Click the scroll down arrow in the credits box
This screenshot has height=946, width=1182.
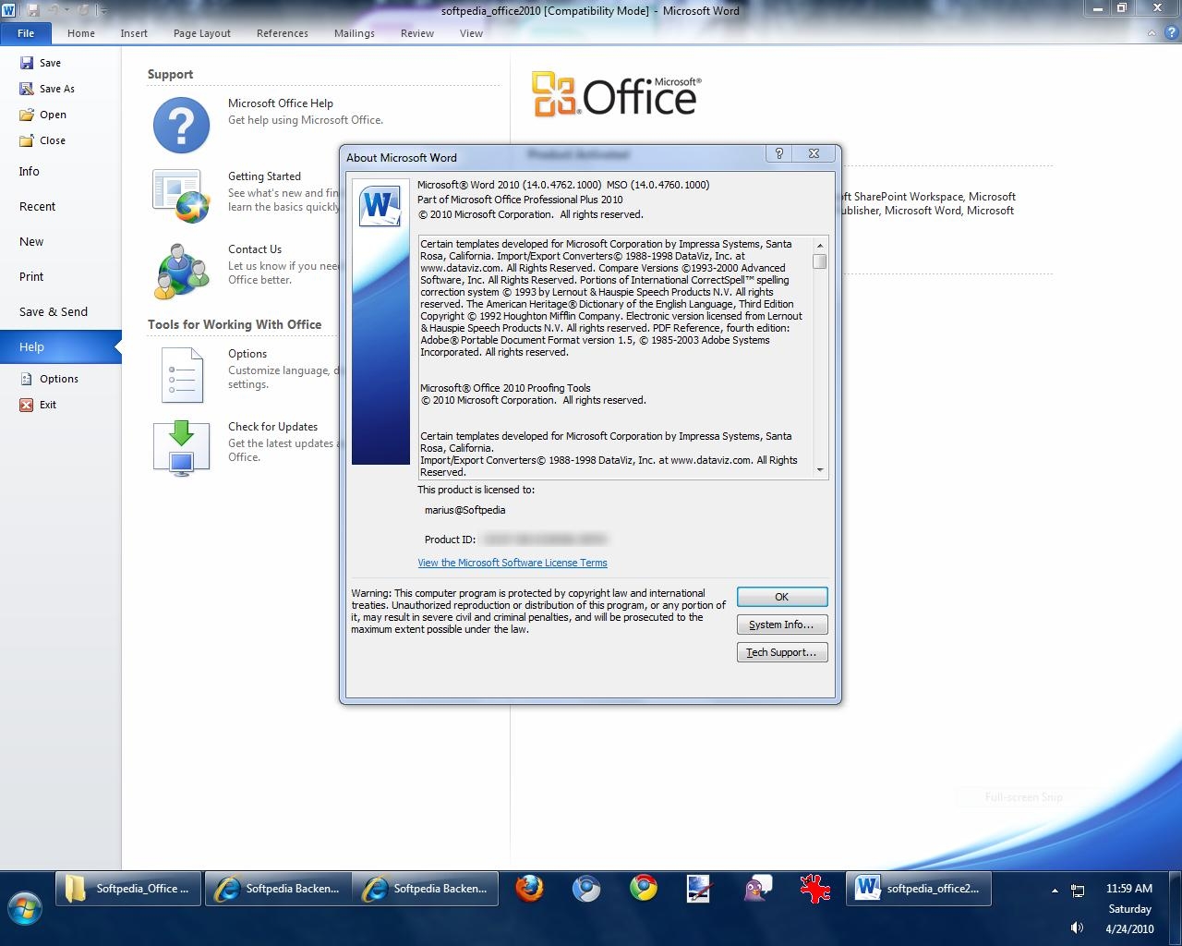(x=820, y=470)
